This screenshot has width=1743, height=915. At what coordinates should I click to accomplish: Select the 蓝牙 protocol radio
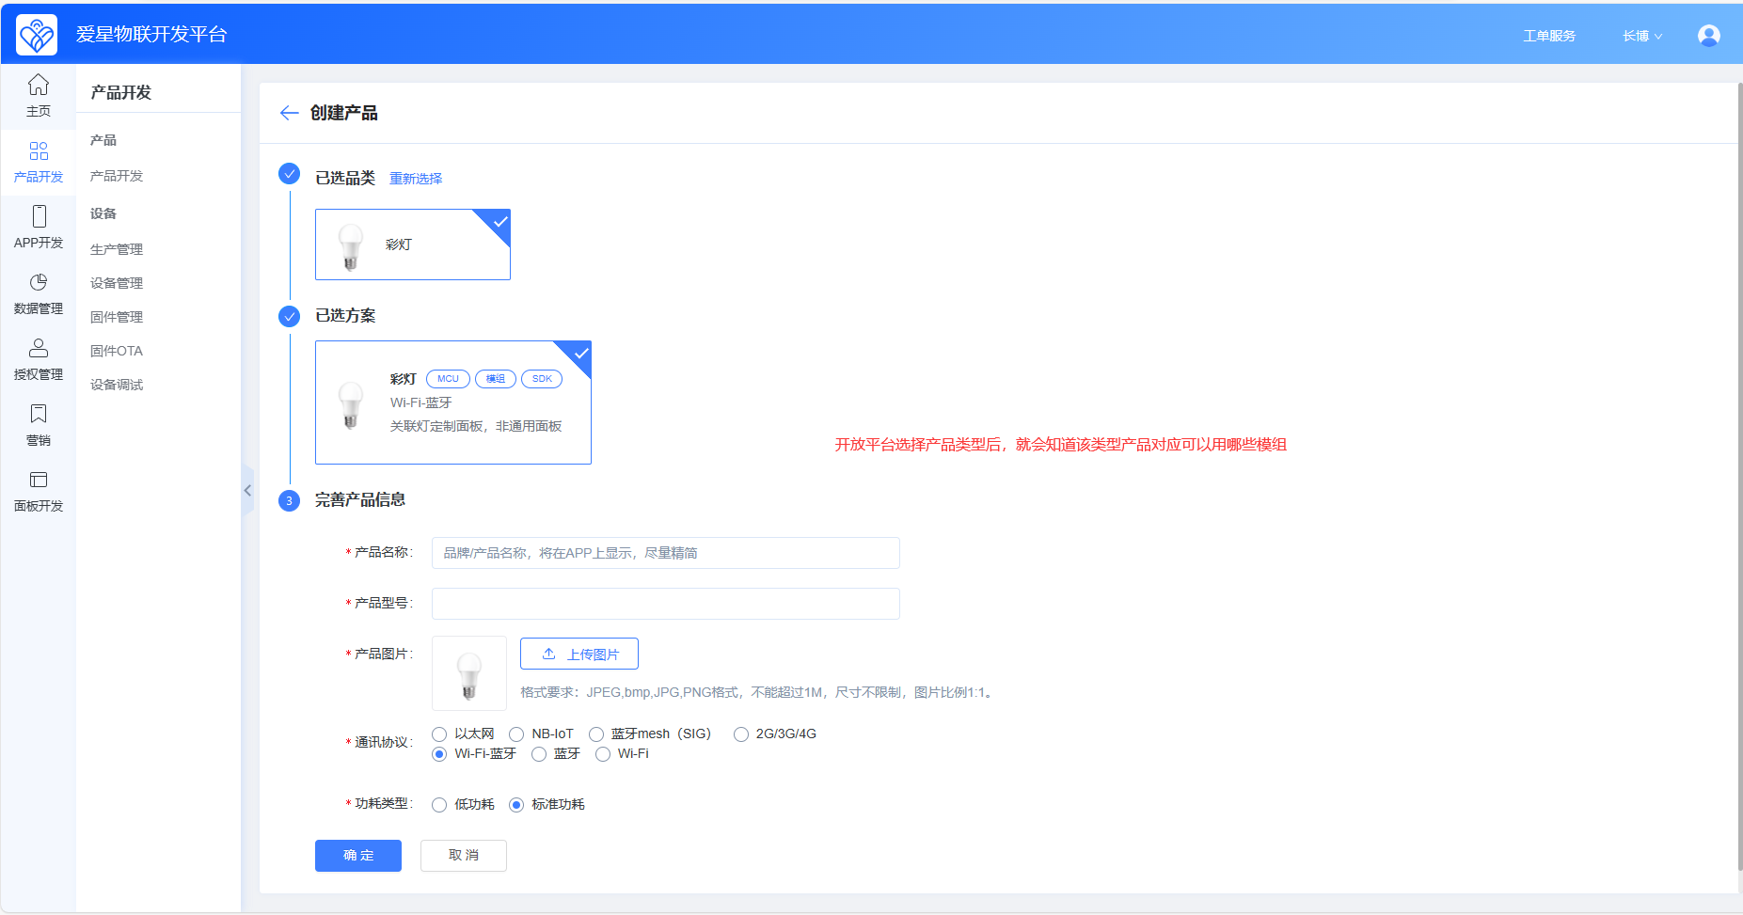point(539,754)
